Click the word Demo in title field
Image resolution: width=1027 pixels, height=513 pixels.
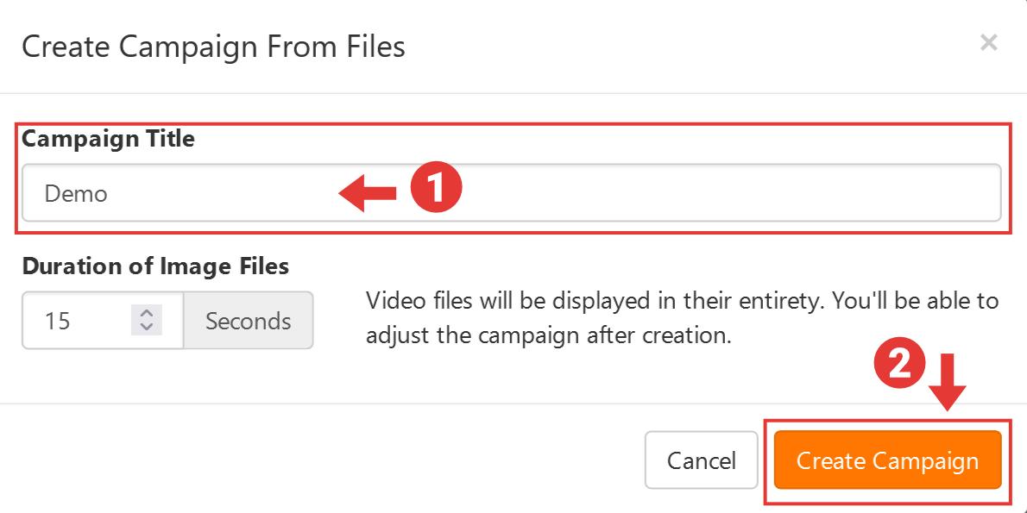tap(76, 194)
